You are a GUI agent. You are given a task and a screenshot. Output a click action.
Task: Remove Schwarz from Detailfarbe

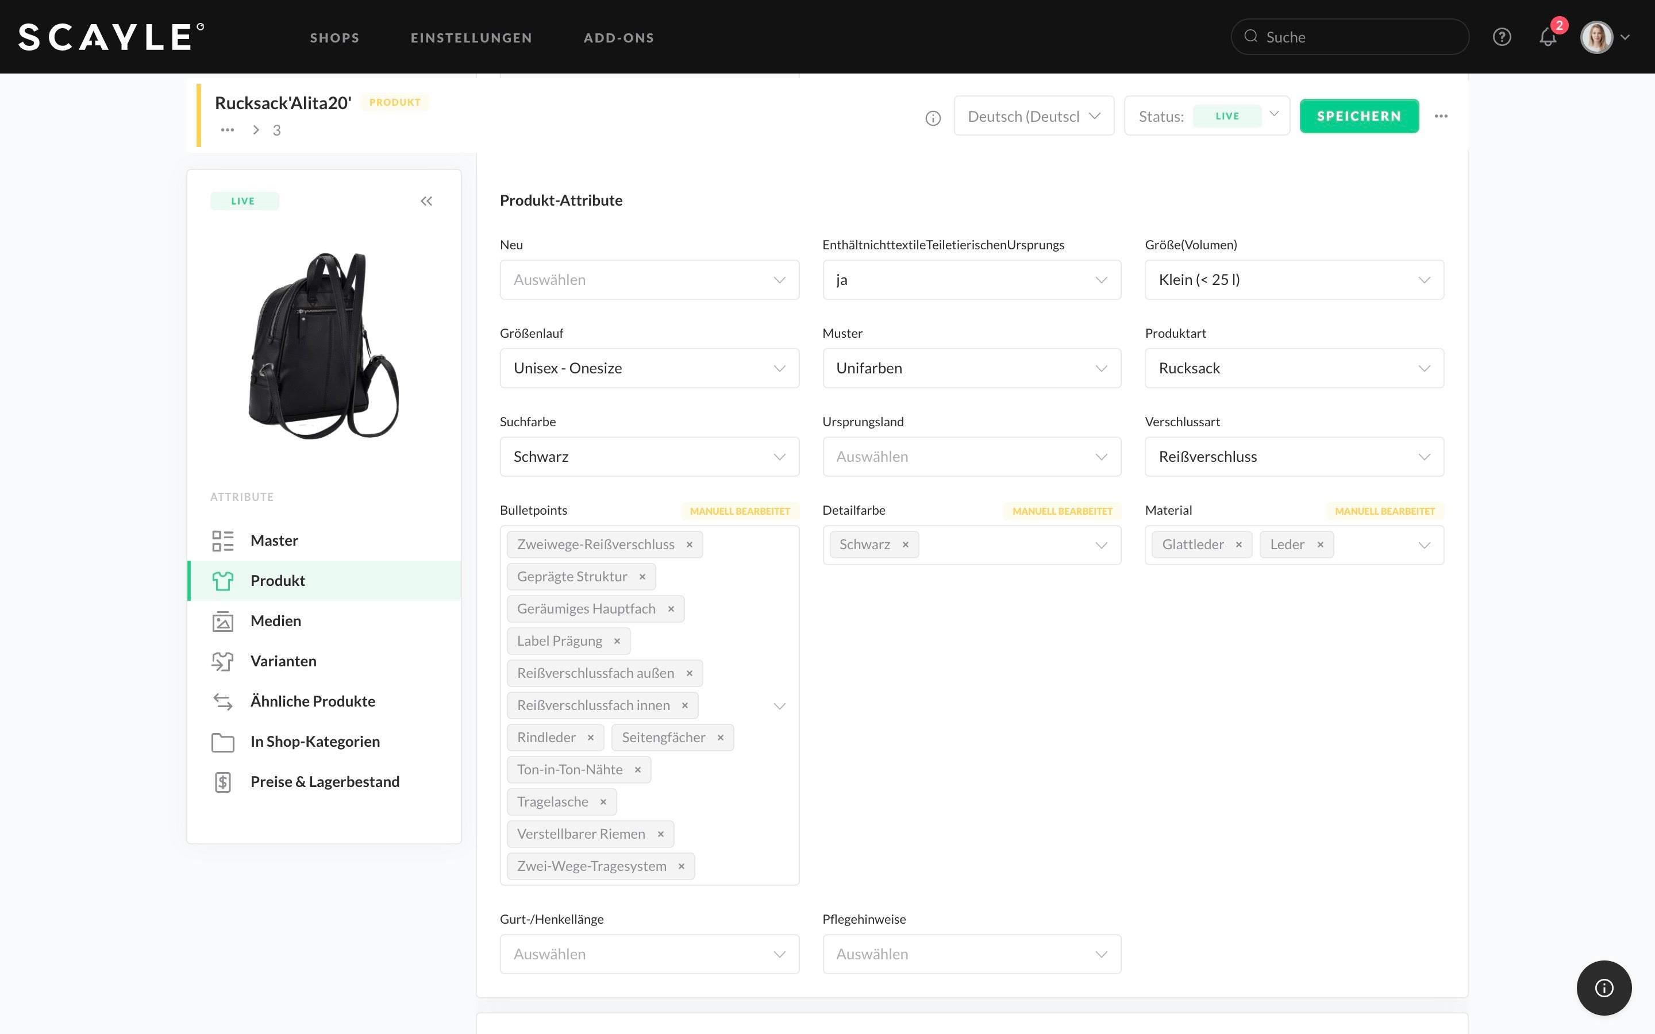click(906, 545)
